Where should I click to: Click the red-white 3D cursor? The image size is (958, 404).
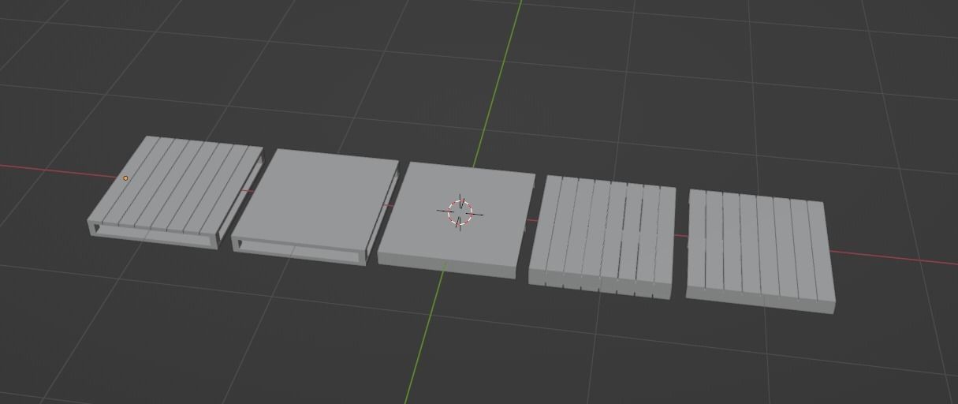click(460, 212)
